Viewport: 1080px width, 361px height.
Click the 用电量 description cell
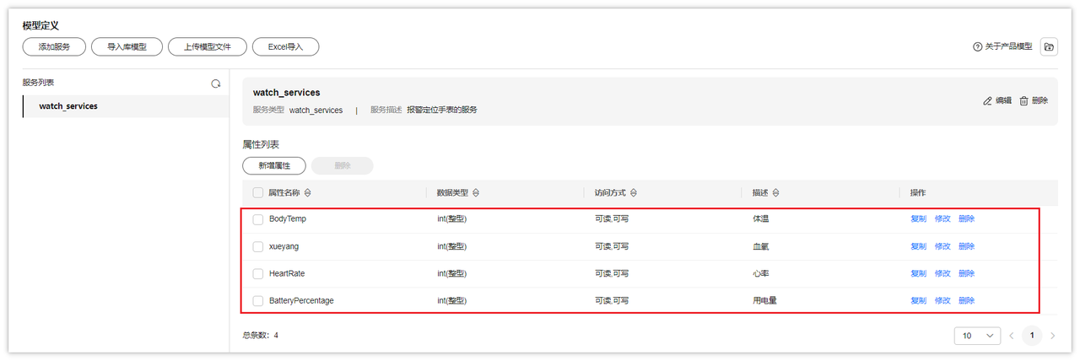coord(764,300)
